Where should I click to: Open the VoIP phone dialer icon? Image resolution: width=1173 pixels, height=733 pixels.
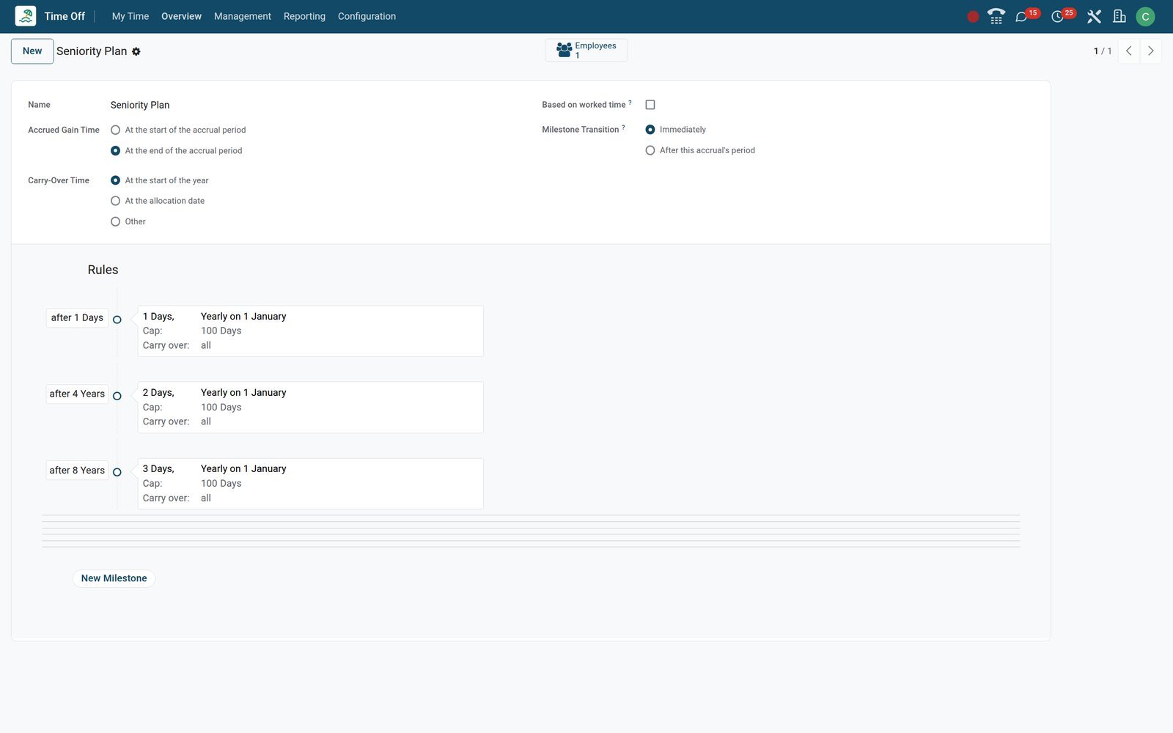pos(996,16)
